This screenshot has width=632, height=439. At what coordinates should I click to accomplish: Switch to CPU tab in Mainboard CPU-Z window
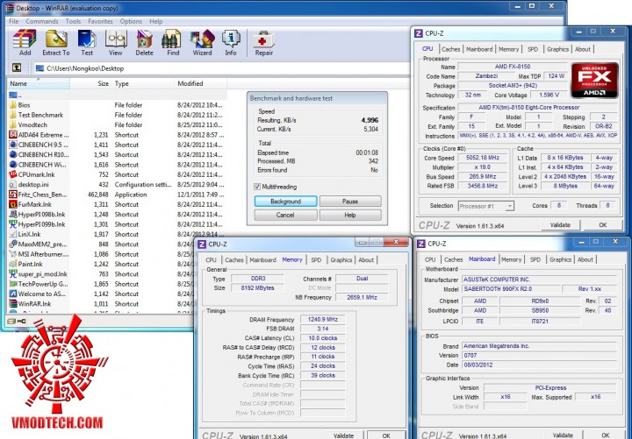430,259
